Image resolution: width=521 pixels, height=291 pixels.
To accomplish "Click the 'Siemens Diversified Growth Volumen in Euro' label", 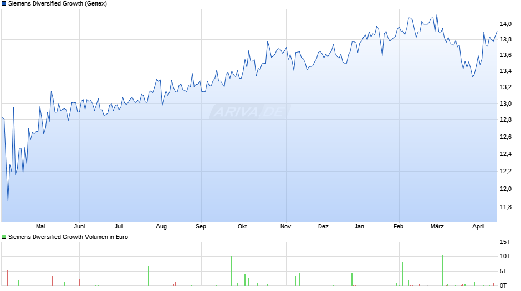I will point(68,237).
